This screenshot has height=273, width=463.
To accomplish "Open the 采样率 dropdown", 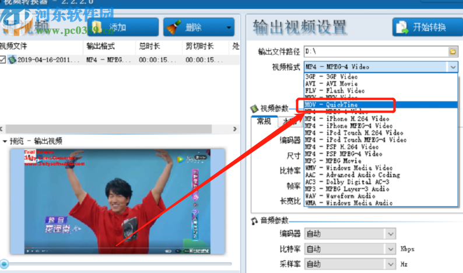I will coord(390,264).
